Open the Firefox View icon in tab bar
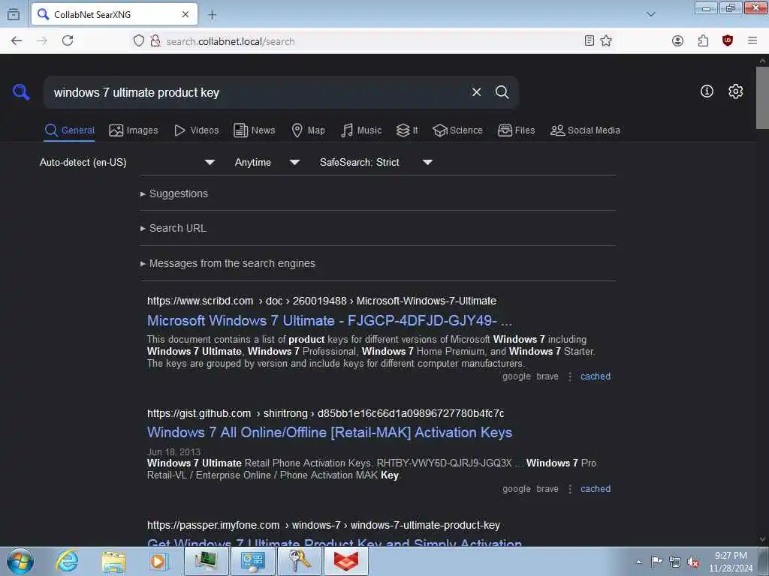The height and width of the screenshot is (576, 769). pyautogui.click(x=14, y=15)
